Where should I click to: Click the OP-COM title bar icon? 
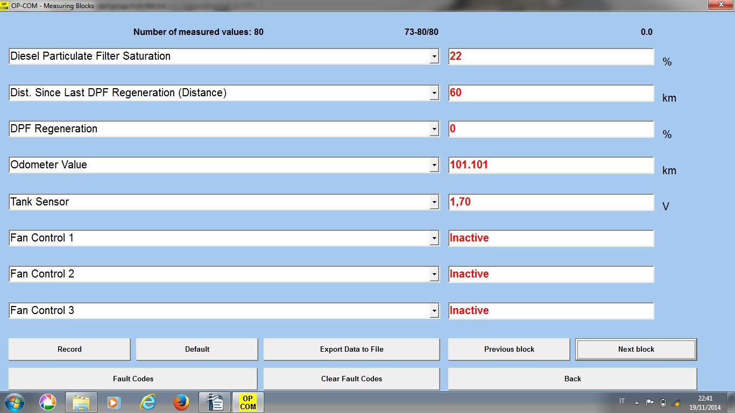5,5
